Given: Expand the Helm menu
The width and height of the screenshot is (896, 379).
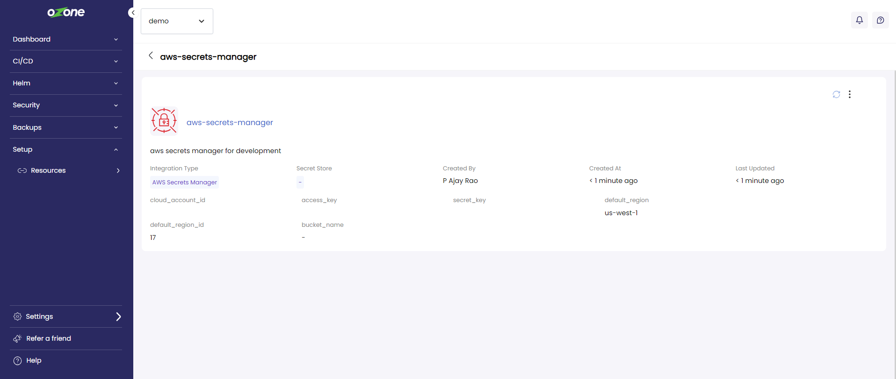Looking at the screenshot, I should click(x=65, y=83).
